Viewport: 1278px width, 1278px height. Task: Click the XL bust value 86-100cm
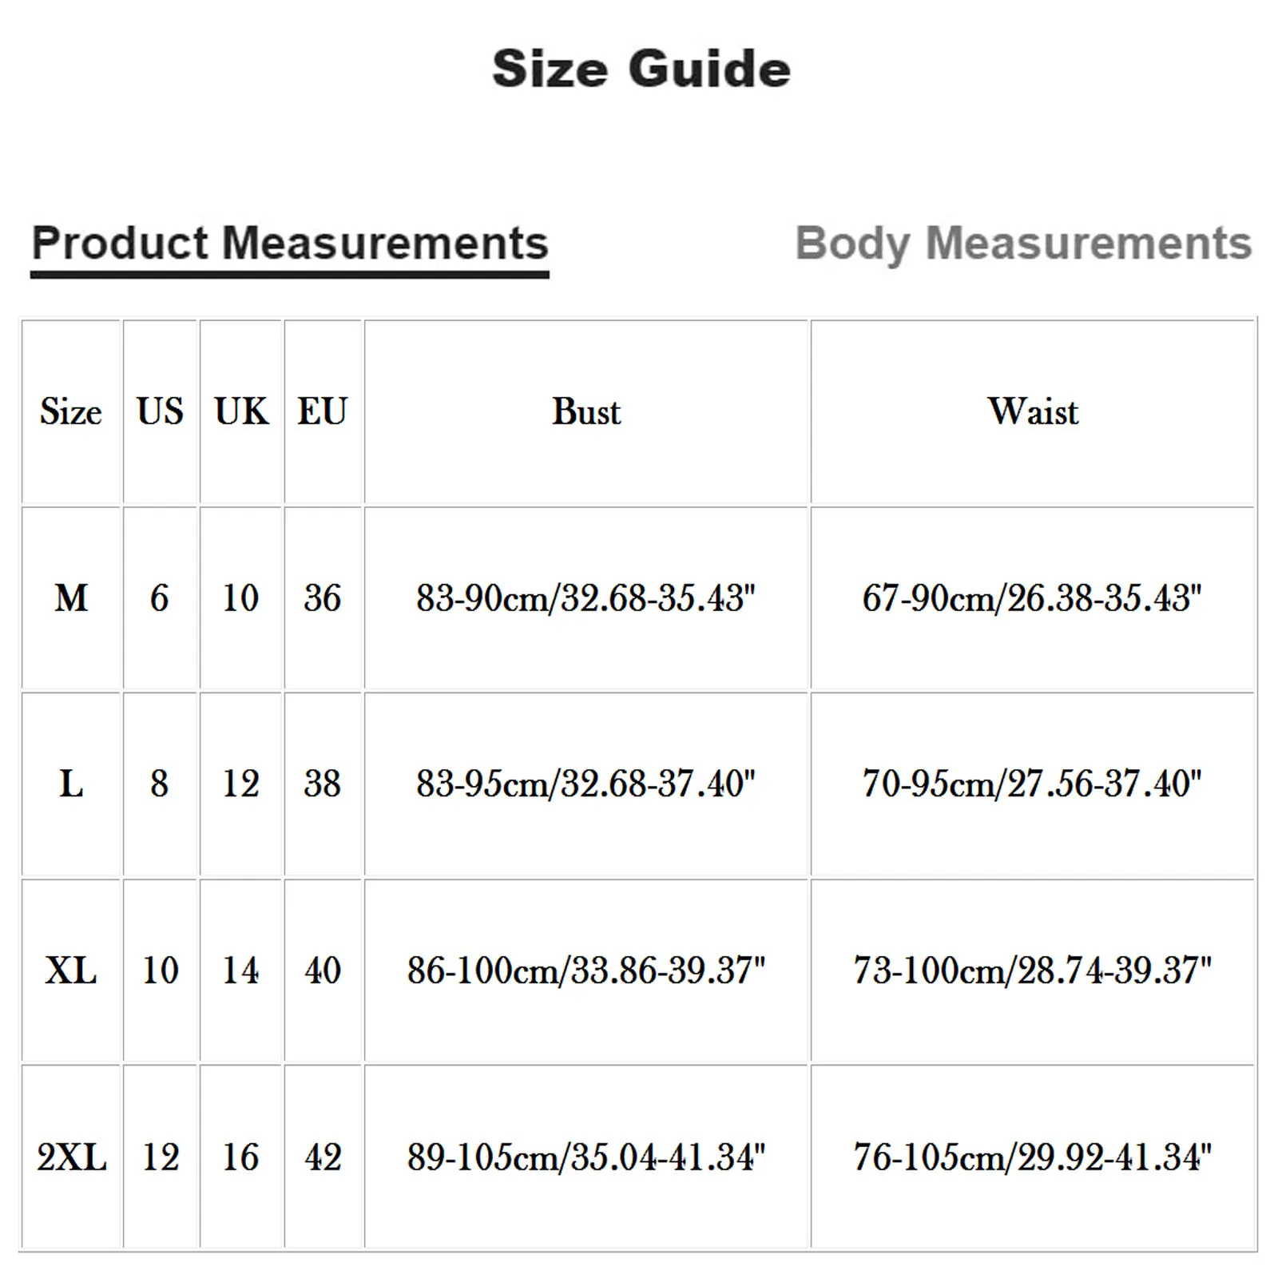(586, 970)
